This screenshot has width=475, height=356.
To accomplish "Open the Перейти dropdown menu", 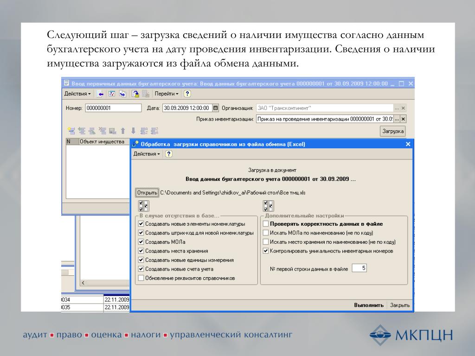I will point(167,94).
